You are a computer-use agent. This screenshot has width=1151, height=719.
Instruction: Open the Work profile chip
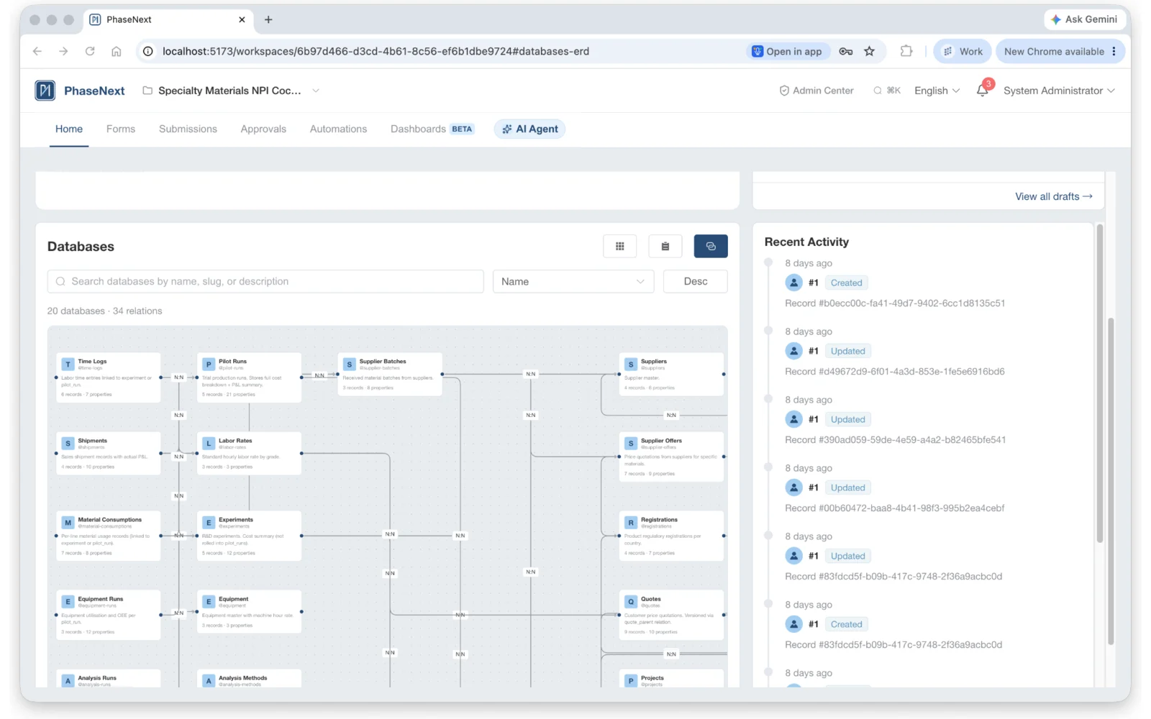[x=963, y=51]
